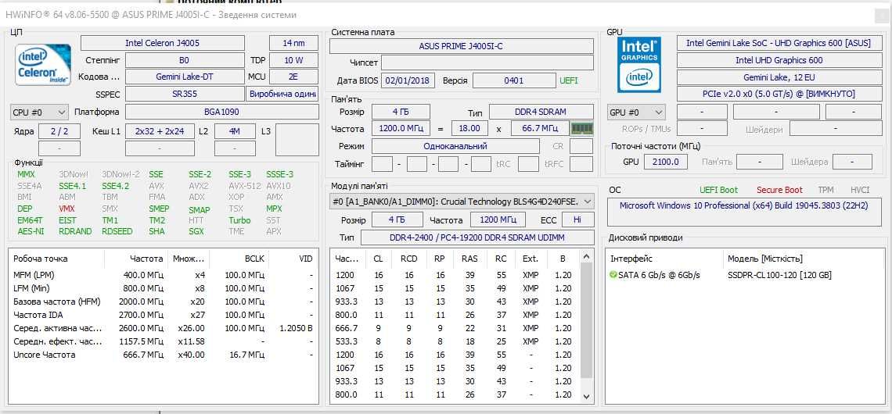Click the TDP 10 W field
Viewport: 892px width, 414px height.
click(293, 59)
